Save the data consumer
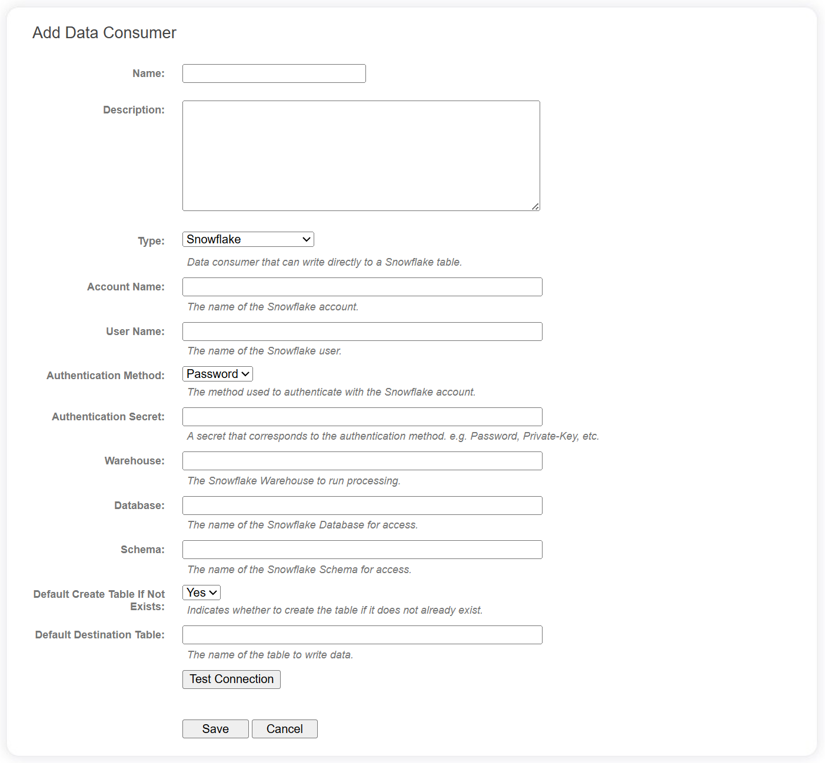The height and width of the screenshot is (763, 825). click(215, 729)
